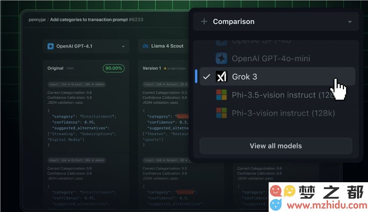Click the plus icon beside Comparison
Image resolution: width=368 pixels, height=212 pixels.
(204, 21)
